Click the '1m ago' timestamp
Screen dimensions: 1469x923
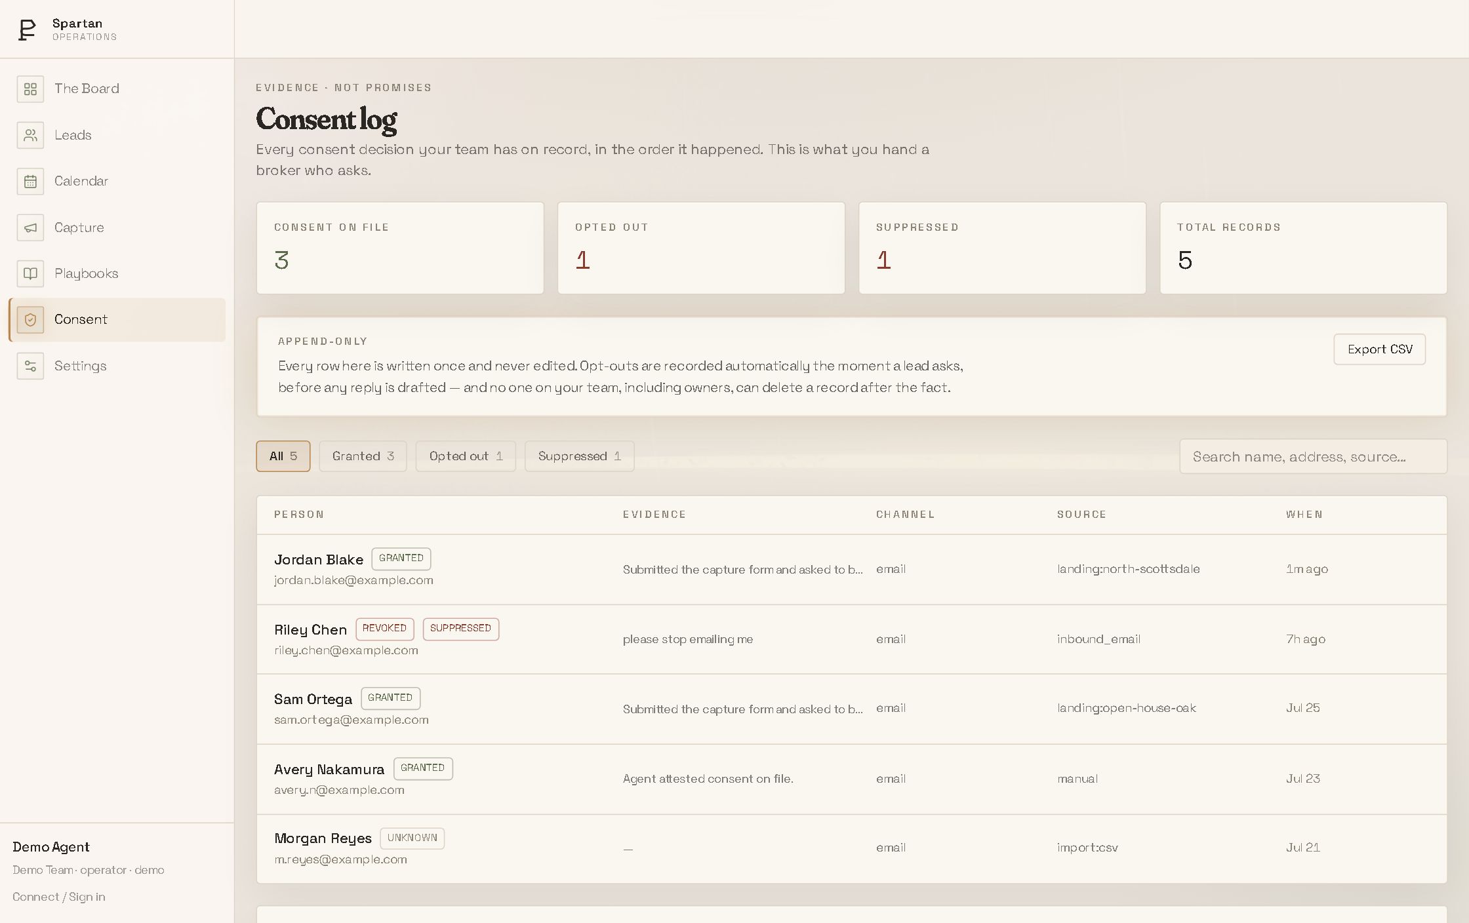pyautogui.click(x=1307, y=569)
